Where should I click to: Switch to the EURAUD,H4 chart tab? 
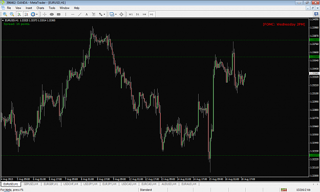pyautogui.click(x=189, y=184)
